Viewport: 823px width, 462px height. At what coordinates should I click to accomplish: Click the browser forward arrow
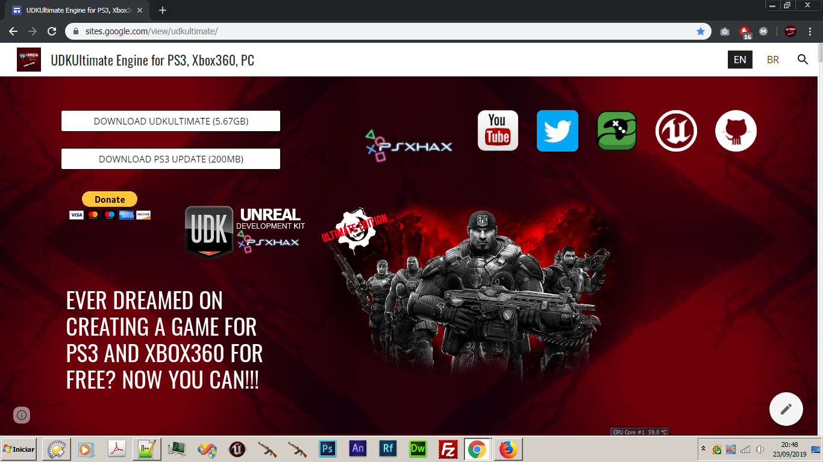pyautogui.click(x=33, y=31)
